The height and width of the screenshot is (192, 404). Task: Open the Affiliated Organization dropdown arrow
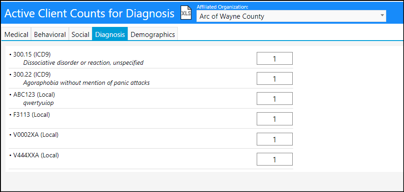click(x=382, y=16)
